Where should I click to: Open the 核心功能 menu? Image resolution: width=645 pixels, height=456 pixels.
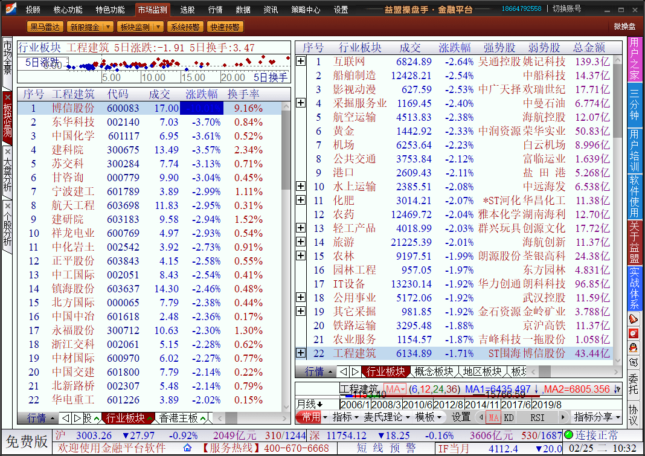tap(68, 10)
